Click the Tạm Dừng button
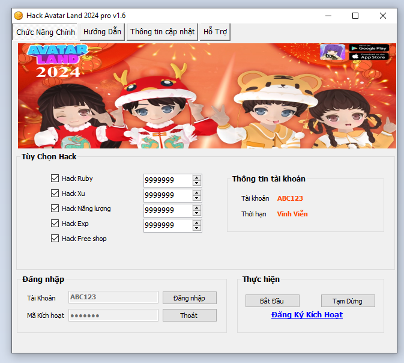Image resolution: width=404 pixels, height=363 pixels. click(348, 301)
